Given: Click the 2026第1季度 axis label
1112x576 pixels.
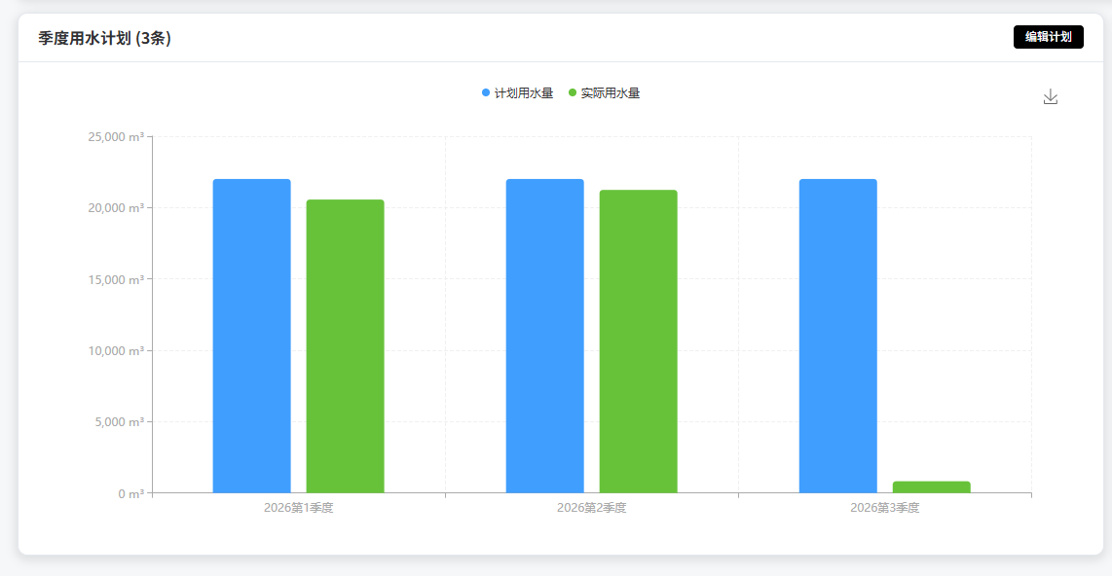Looking at the screenshot, I should click(x=299, y=508).
